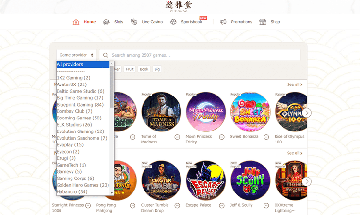Select Blueprint Gaming (84) from provider list
This screenshot has width=360, height=215.
(x=80, y=105)
